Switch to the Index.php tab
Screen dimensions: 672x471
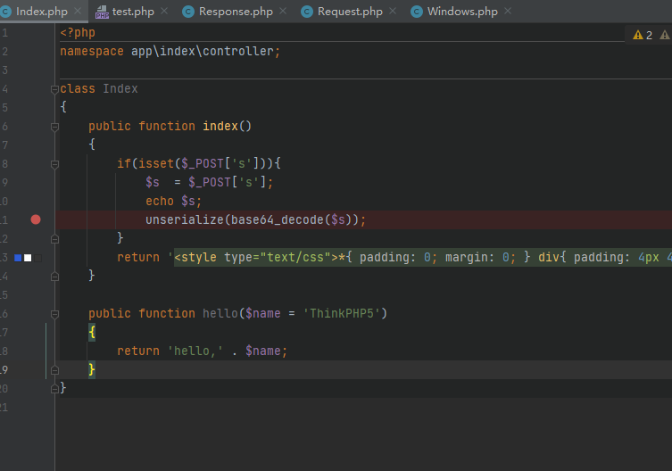click(x=42, y=12)
